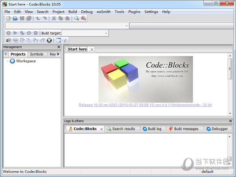236x177 pixels.
Task: Click the Undo arrow icon
Action: coord(38,18)
